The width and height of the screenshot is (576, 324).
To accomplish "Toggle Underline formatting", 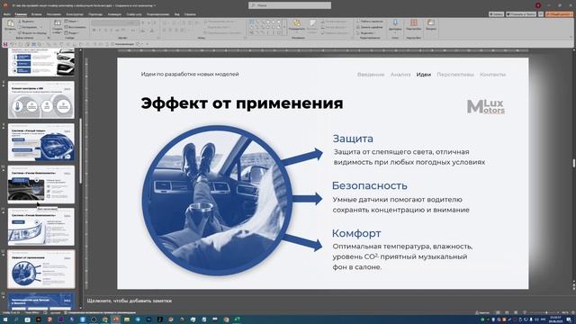I will point(106,31).
